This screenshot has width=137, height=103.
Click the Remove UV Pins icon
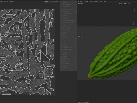[61, 4]
